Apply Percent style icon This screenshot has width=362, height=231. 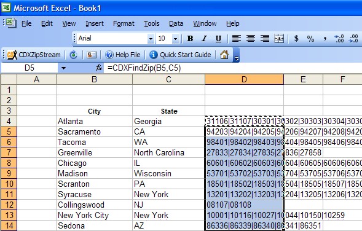point(310,39)
